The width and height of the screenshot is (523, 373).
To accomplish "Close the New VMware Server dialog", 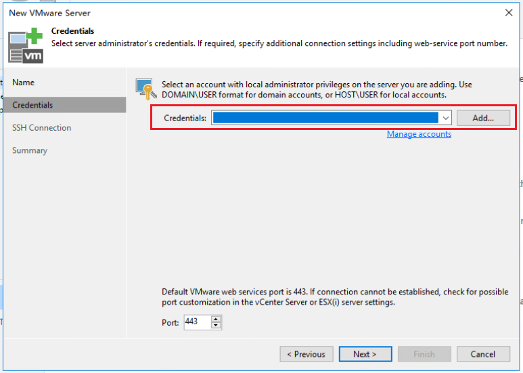I will point(509,13).
